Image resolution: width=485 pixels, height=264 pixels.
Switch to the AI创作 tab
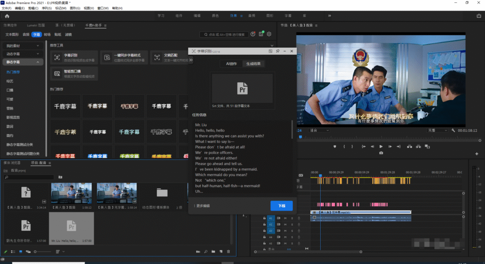[x=231, y=64]
